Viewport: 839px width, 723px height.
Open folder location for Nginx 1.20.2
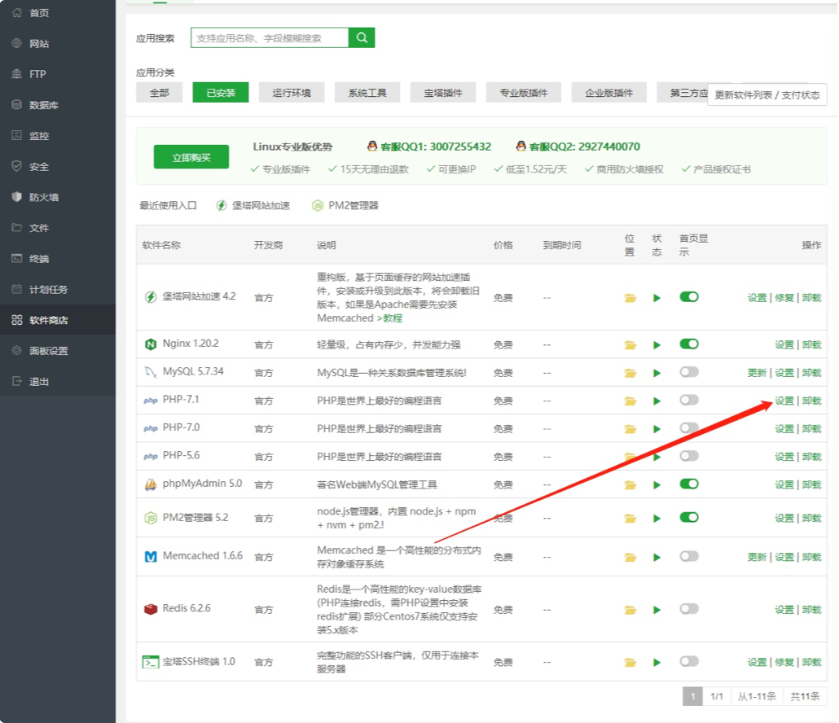tap(630, 345)
